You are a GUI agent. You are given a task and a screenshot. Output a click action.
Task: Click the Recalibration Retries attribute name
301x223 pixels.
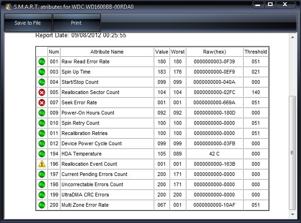(84, 133)
